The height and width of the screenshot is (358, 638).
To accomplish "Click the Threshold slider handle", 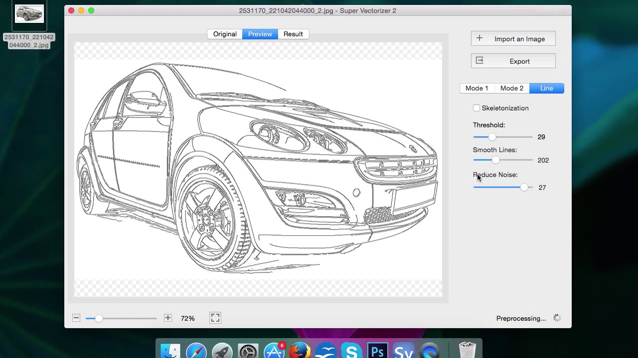I will point(492,137).
